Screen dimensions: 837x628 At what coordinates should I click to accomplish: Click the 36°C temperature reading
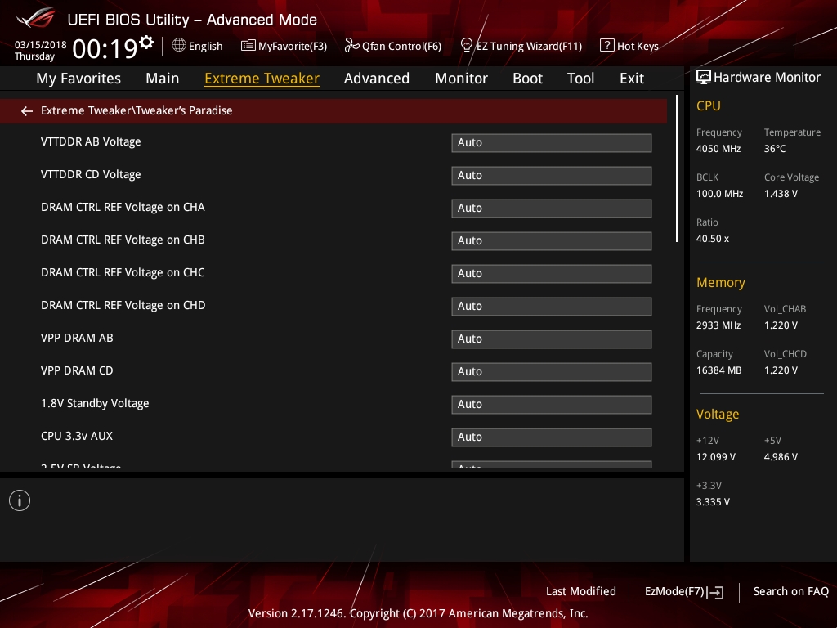coord(775,149)
